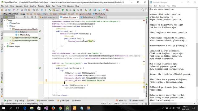Click Notepad's vertical scrollbar
198x111 pixels.
click(197, 65)
